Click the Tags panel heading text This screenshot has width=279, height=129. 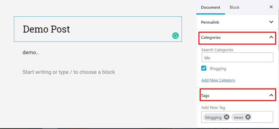(x=205, y=96)
